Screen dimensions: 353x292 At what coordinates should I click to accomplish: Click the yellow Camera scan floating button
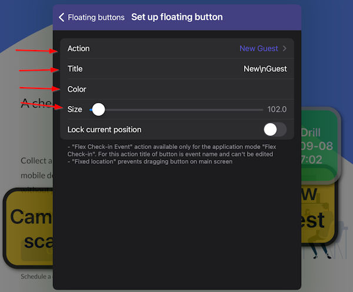click(x=29, y=228)
